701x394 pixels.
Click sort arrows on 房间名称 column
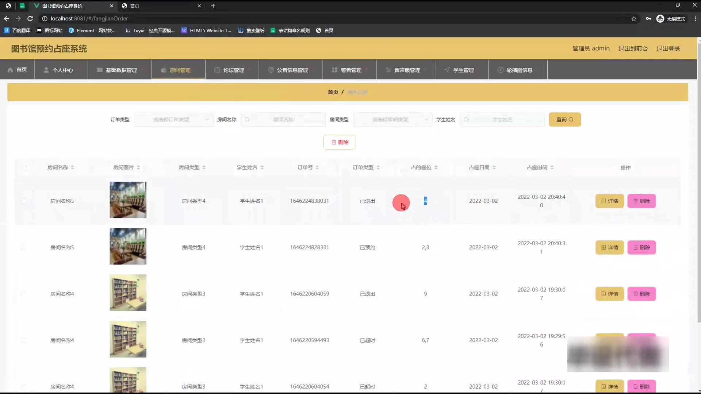tap(73, 167)
